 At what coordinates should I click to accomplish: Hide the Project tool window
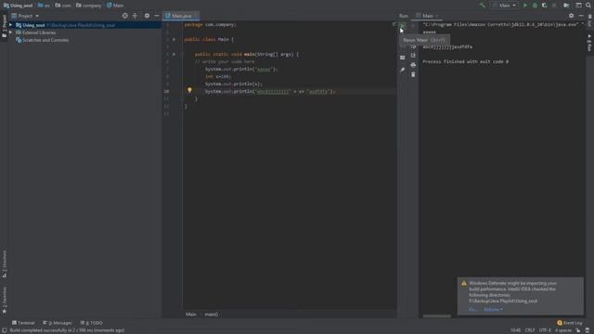[x=157, y=16]
